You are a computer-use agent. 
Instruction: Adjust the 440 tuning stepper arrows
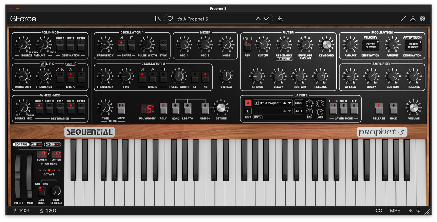[28, 211]
